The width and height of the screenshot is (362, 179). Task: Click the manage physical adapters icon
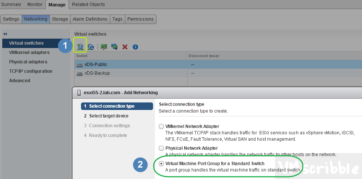104,47
